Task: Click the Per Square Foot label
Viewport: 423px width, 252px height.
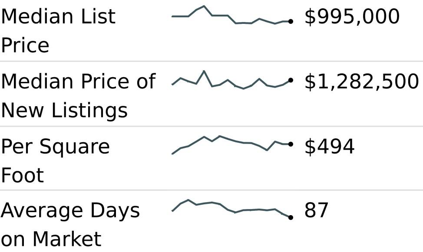Action: coord(55,161)
